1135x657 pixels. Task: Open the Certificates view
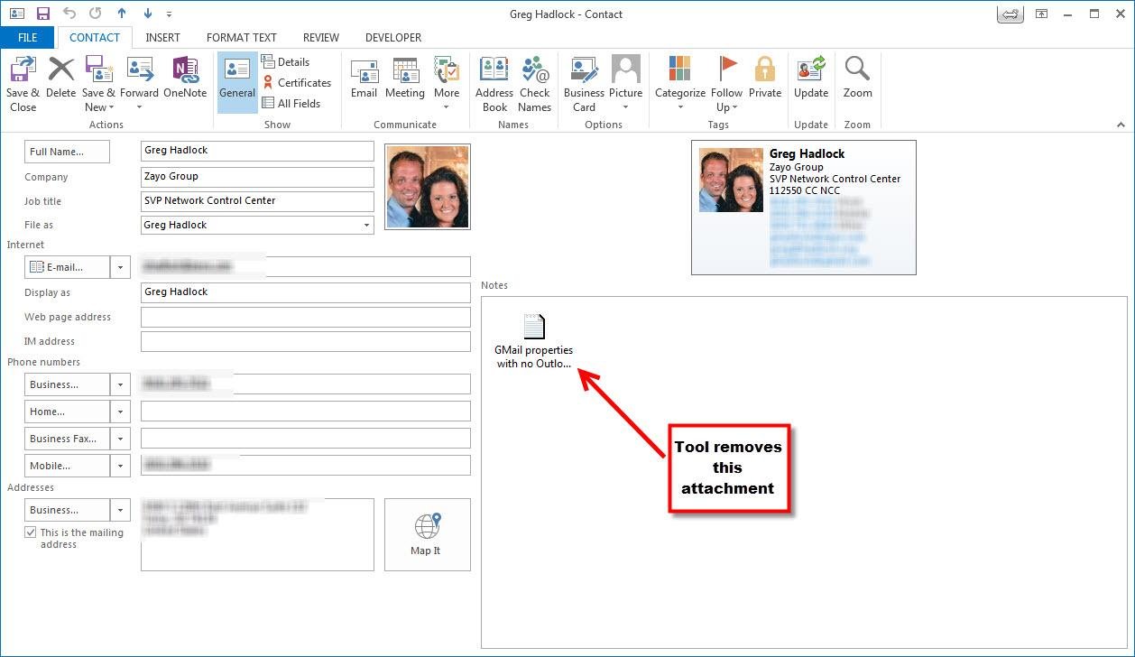pyautogui.click(x=296, y=83)
